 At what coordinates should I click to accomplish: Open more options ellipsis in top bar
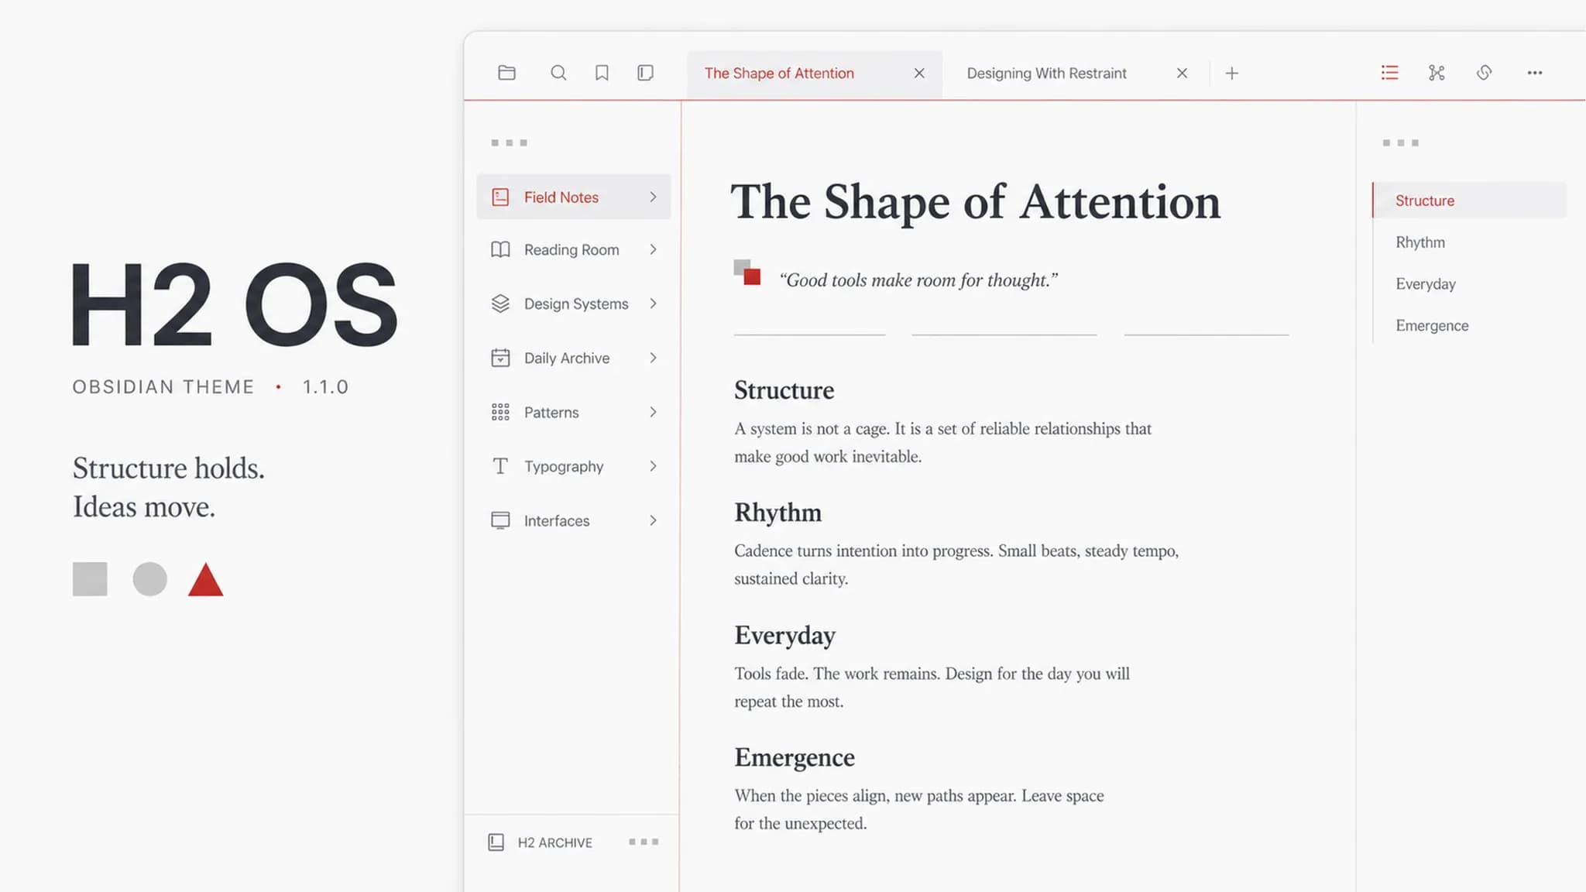tap(1535, 73)
